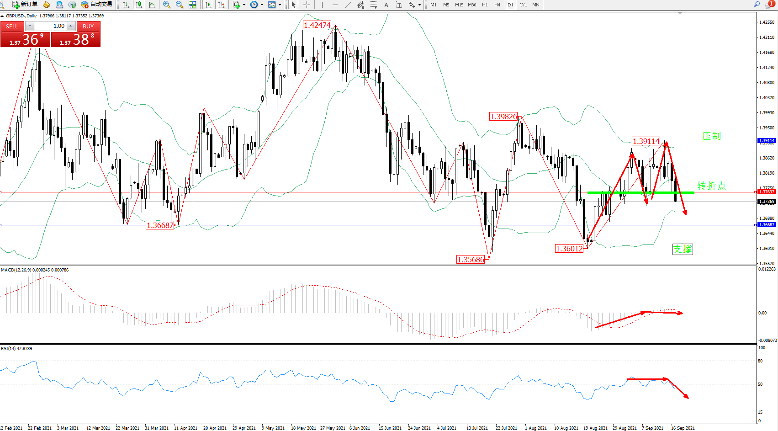Zoom out of the chart
The width and height of the screenshot is (778, 431).
tap(180, 5)
